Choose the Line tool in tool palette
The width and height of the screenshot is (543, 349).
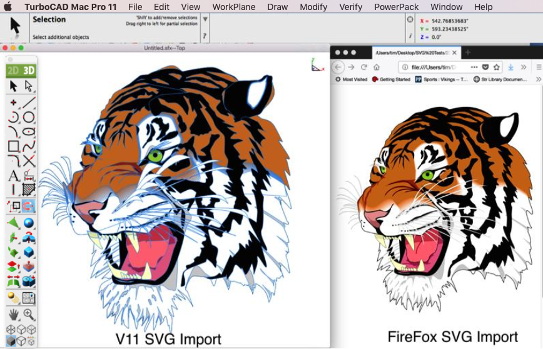coord(28,103)
